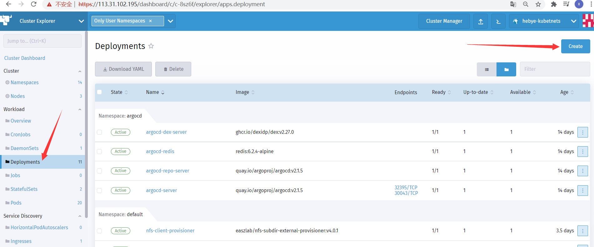Open the hebye-kubetnets cluster dropdown
The image size is (594, 247).
pos(573,21)
